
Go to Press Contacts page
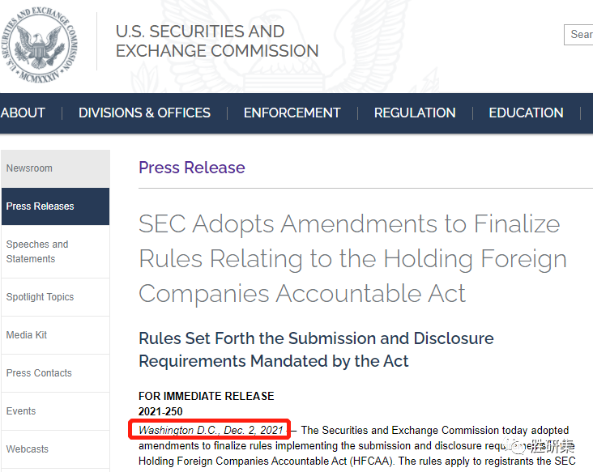pos(39,373)
